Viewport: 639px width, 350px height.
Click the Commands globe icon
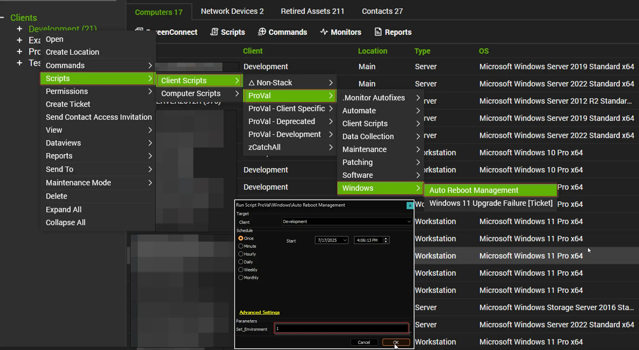coord(262,32)
